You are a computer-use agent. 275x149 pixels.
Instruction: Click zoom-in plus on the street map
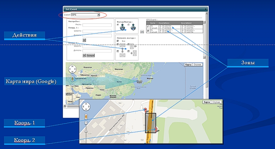click(86, 123)
